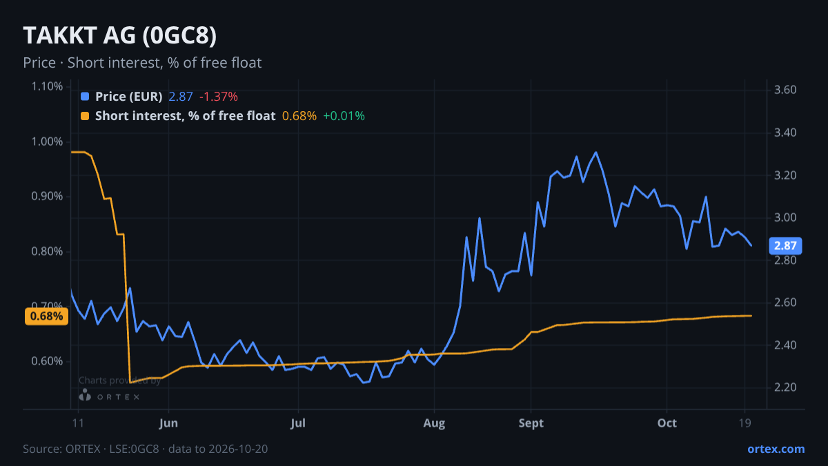Click the 3.40 right axis label
Viewport: 828px width, 466px height.
click(x=786, y=133)
